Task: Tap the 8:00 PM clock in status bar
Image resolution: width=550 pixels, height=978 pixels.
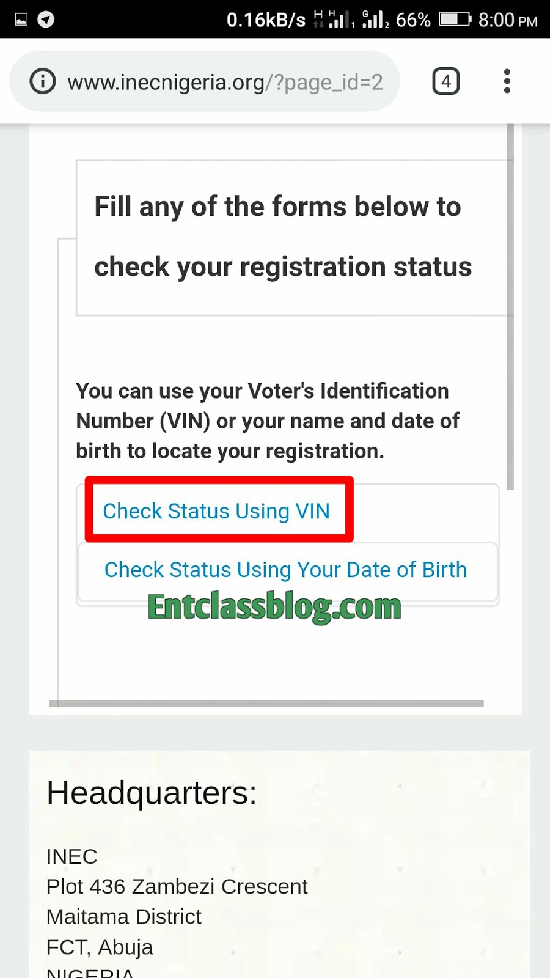Action: click(508, 20)
